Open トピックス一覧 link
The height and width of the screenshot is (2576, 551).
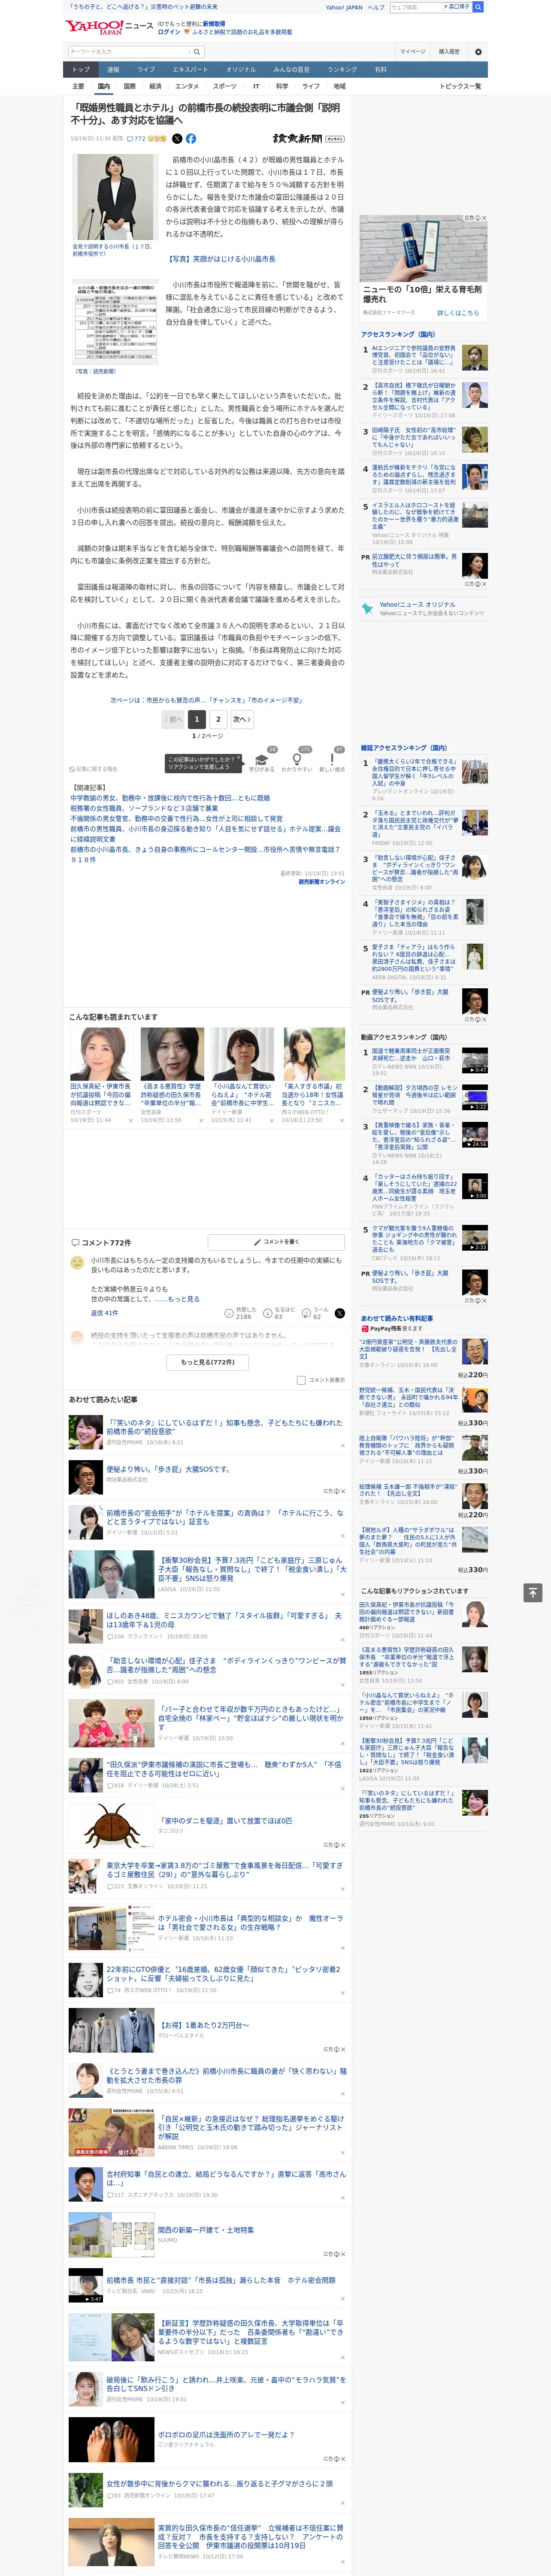point(460,86)
